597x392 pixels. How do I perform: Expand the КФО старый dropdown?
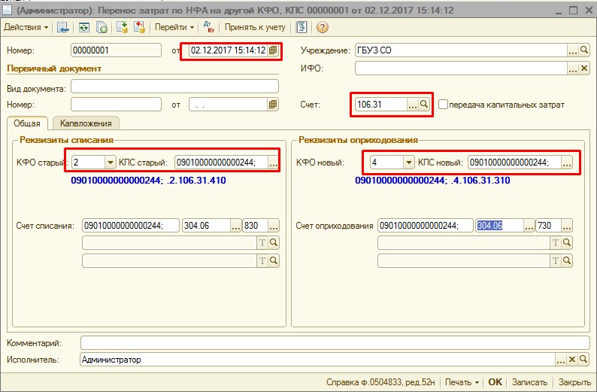tap(111, 162)
